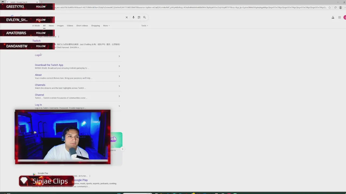Open the Google account avatar
This screenshot has height=194, width=346.
345,17
